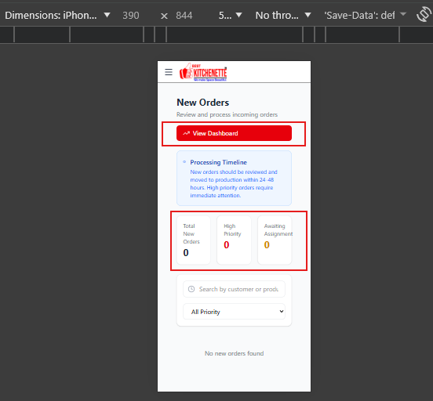Click the viewport width field 390
This screenshot has width=433, height=401.
tap(131, 16)
